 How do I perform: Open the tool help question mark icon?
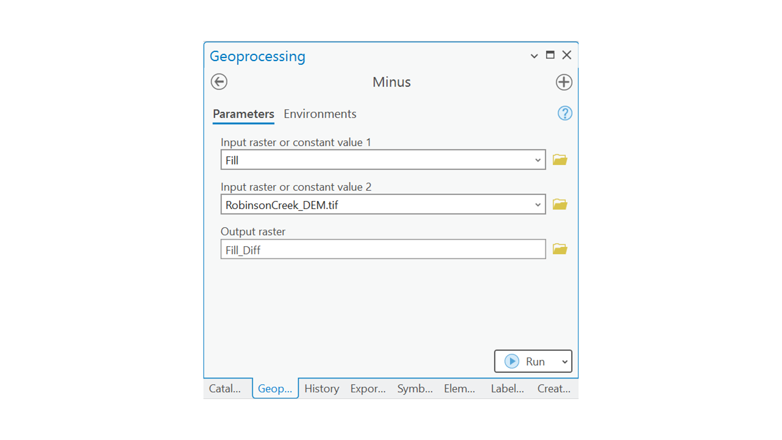pos(565,114)
